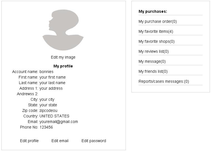Open My purchase order(0) list
Viewport: 211px width, 151px height.
tap(158, 21)
